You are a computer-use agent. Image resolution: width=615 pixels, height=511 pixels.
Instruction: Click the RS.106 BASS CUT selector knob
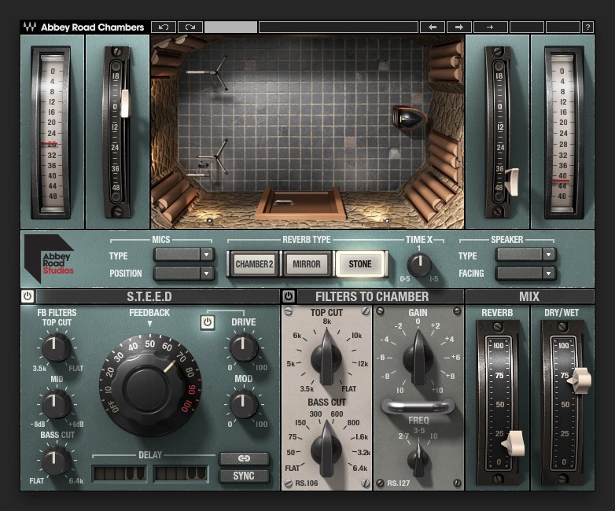[x=326, y=449]
